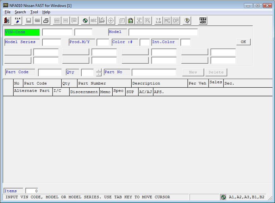
Task: Open the Search menu
Action: 20,12
